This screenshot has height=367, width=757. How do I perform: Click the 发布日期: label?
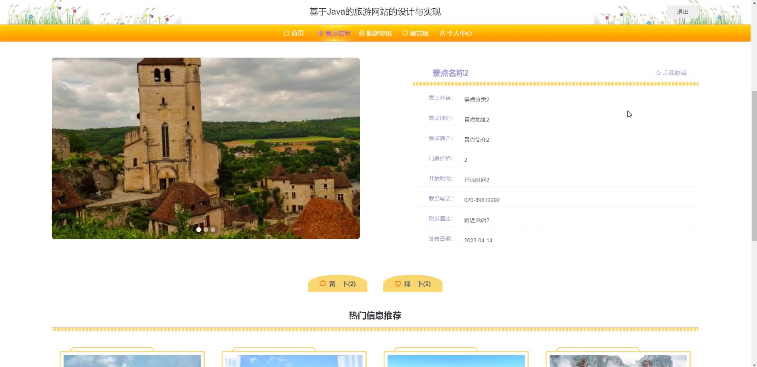pos(441,239)
